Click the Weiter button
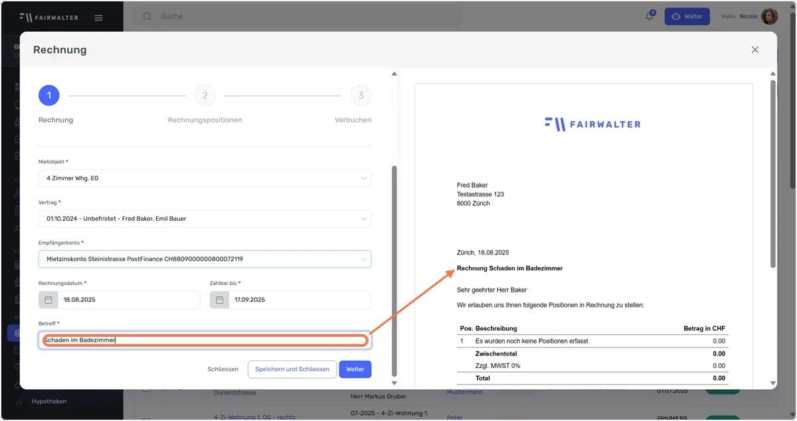The height and width of the screenshot is (421, 797). tap(355, 369)
